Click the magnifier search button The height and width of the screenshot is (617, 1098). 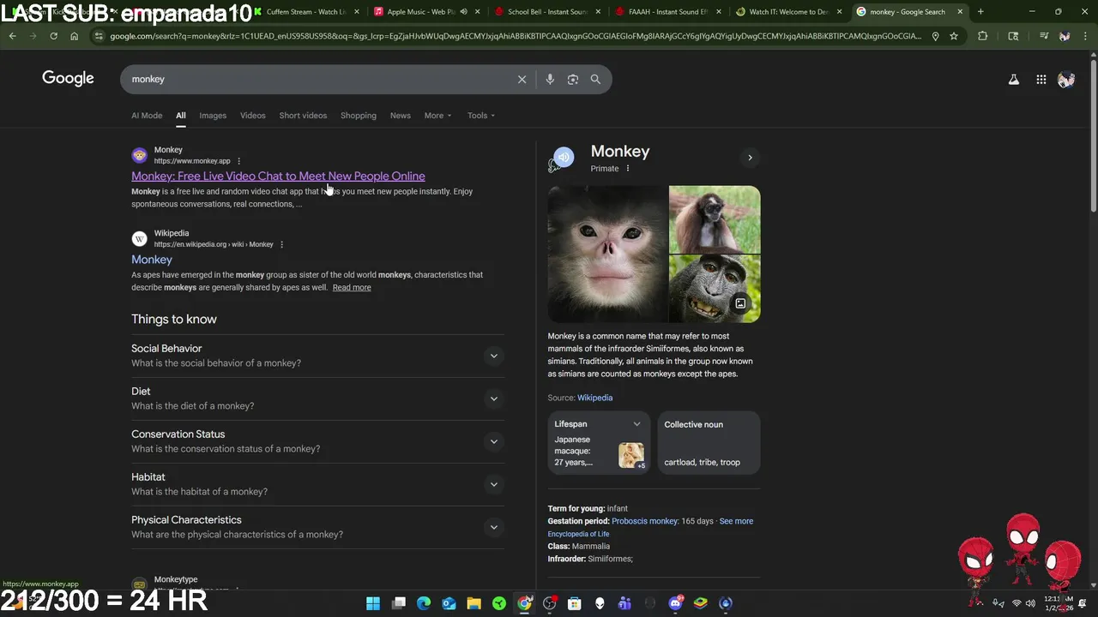click(x=595, y=79)
